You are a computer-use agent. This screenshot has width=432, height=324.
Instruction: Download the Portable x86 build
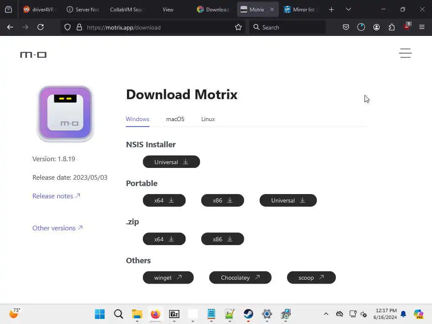click(223, 200)
